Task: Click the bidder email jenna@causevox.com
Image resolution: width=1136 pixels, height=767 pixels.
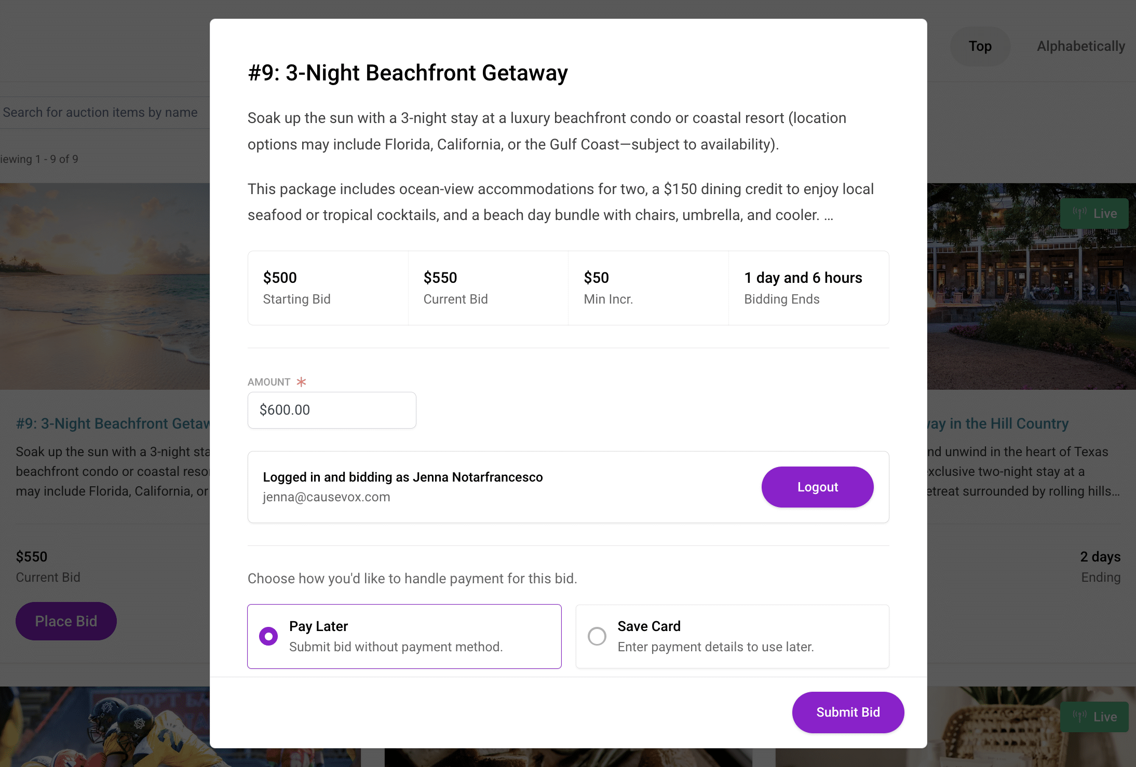Action: (x=326, y=497)
